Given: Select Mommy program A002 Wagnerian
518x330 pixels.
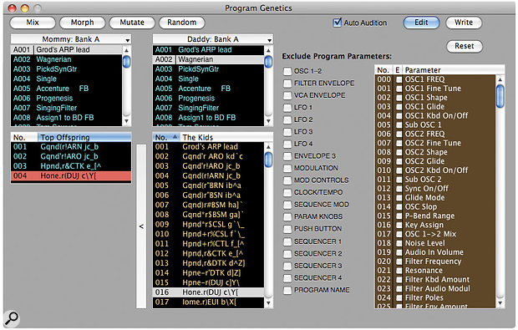Looking at the screenshot, I should [x=66, y=59].
